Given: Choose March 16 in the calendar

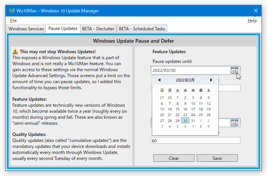Looking at the screenshot, I should point(185,109).
